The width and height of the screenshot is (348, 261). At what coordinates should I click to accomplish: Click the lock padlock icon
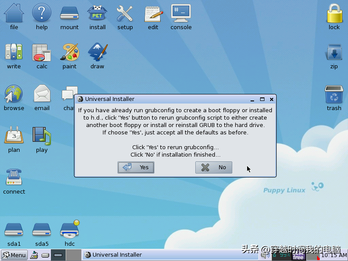coord(334,13)
